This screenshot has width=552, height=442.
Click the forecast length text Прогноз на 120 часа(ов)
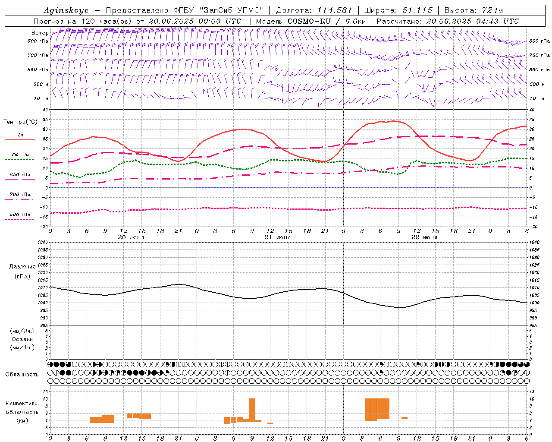pos(83,21)
